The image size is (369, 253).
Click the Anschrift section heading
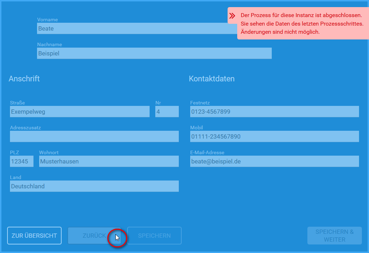(x=24, y=79)
